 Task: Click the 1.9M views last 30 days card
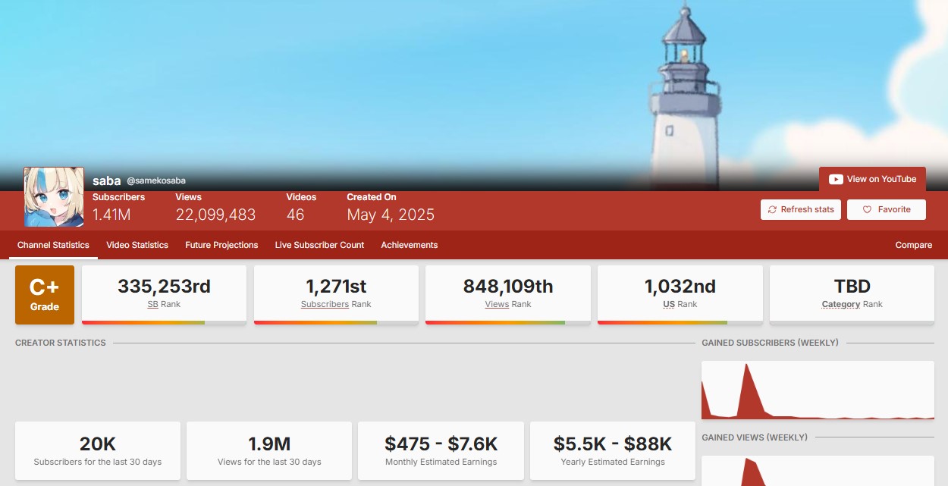point(269,450)
